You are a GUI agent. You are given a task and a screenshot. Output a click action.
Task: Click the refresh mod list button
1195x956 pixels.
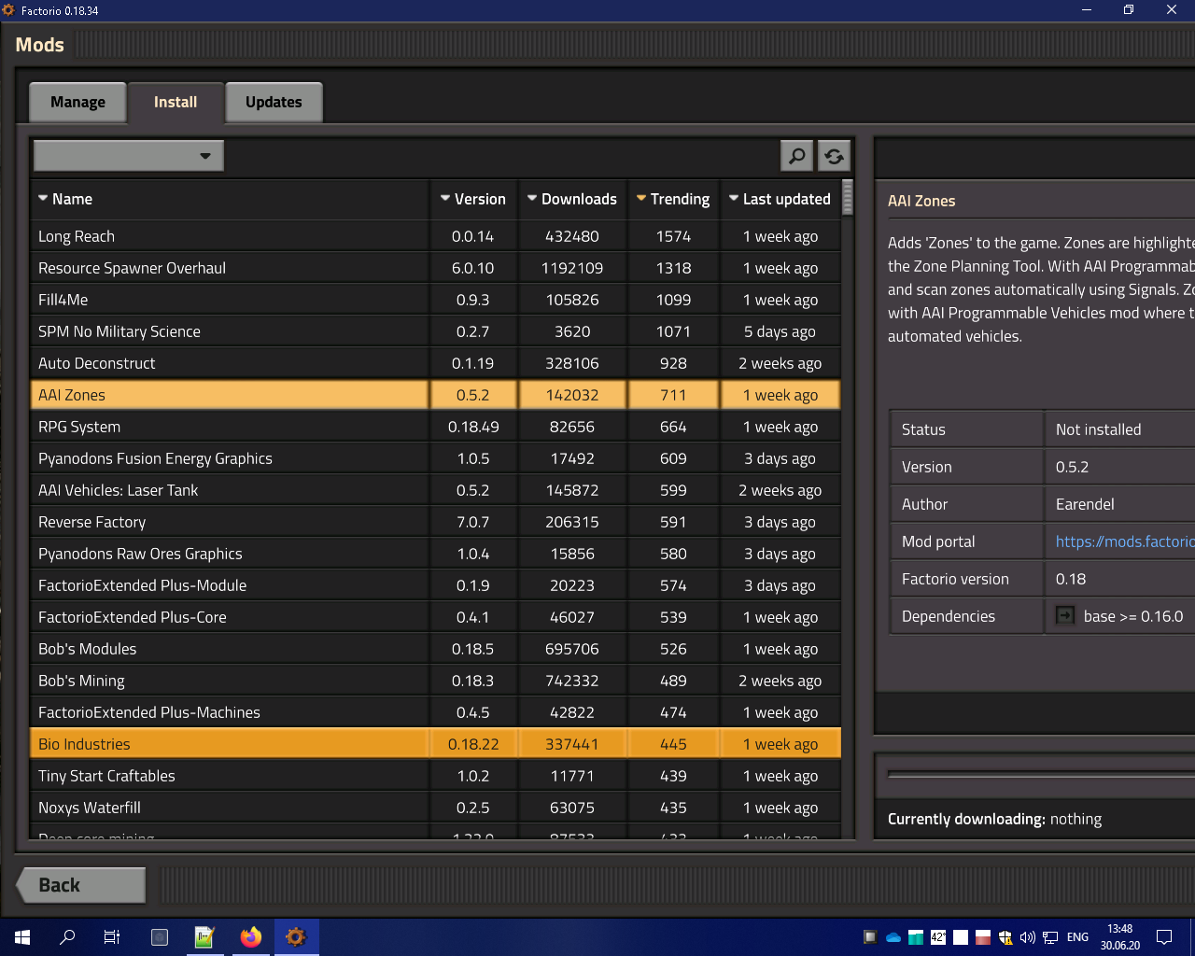(834, 156)
